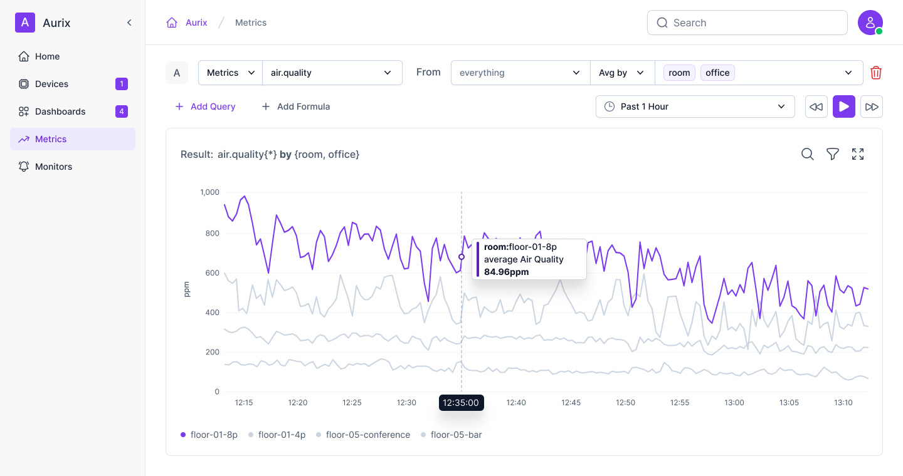
Task: Click the Result query text above the chart
Action: coord(270,154)
